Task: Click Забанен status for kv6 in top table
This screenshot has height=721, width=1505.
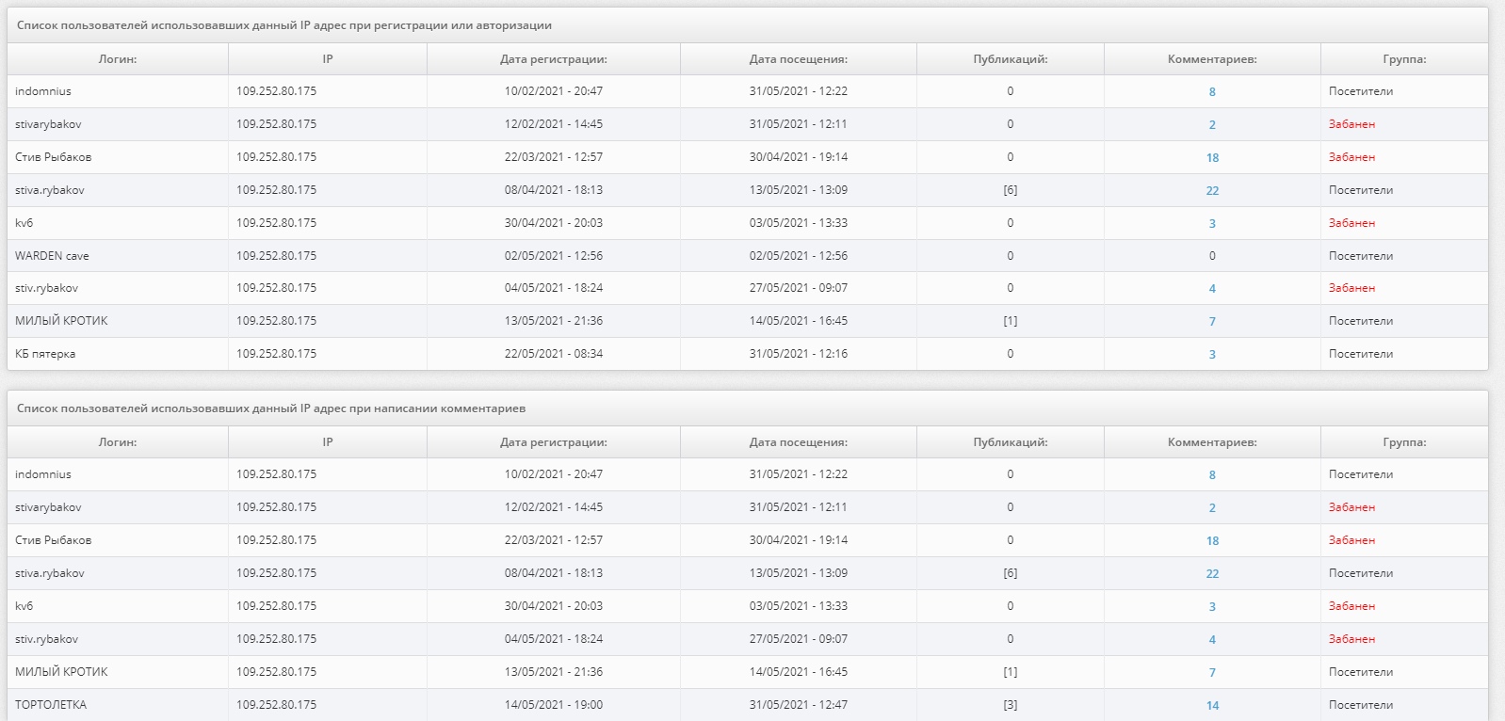Action: 1351,223
